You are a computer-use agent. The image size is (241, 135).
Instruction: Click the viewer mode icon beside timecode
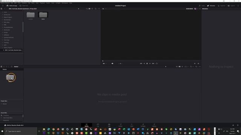coord(195,9)
